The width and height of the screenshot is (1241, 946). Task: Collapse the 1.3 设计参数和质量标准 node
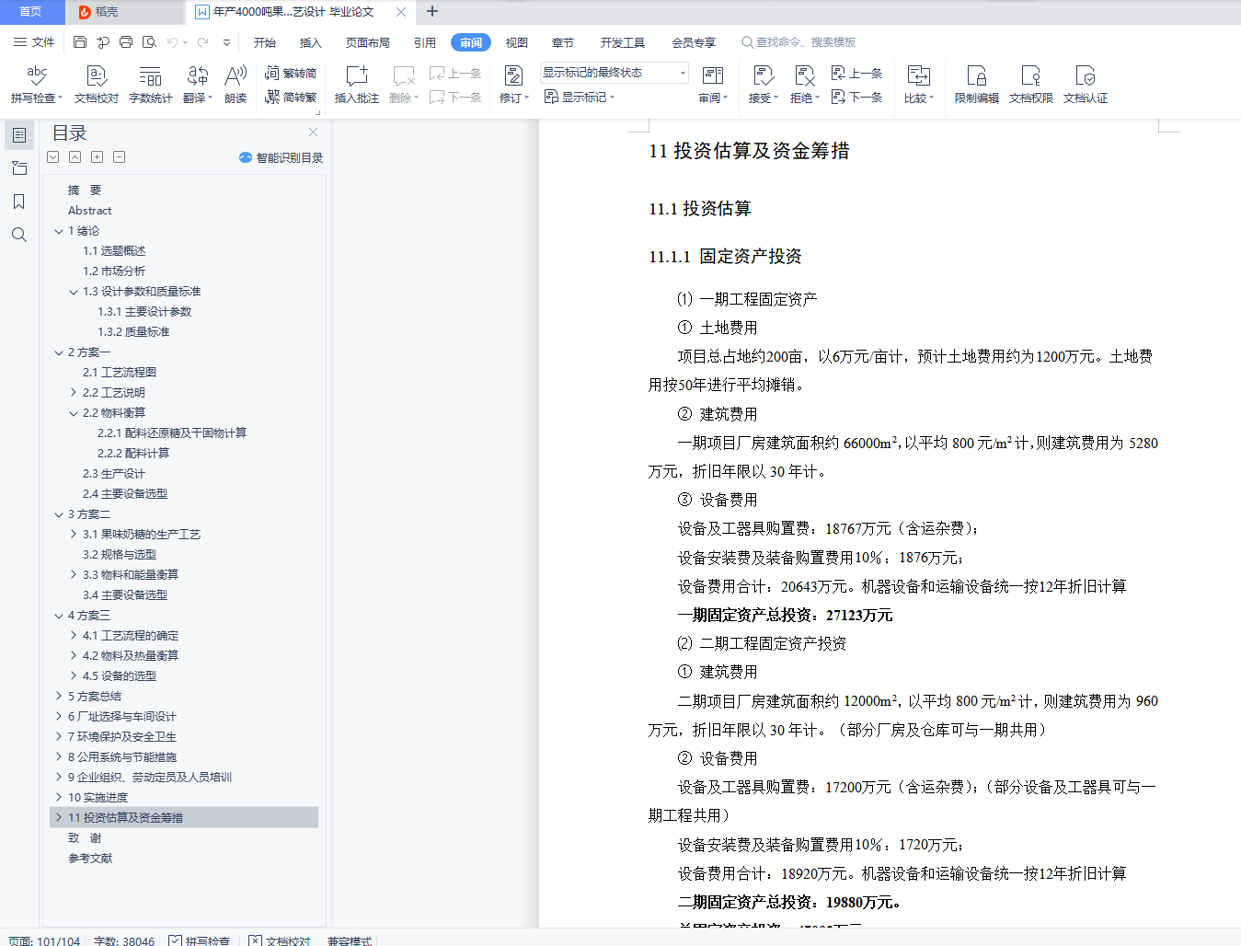(x=74, y=292)
